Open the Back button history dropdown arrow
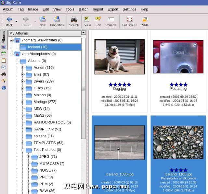Viewport: 208px width, 194px height. pyautogui.click(x=17, y=21)
